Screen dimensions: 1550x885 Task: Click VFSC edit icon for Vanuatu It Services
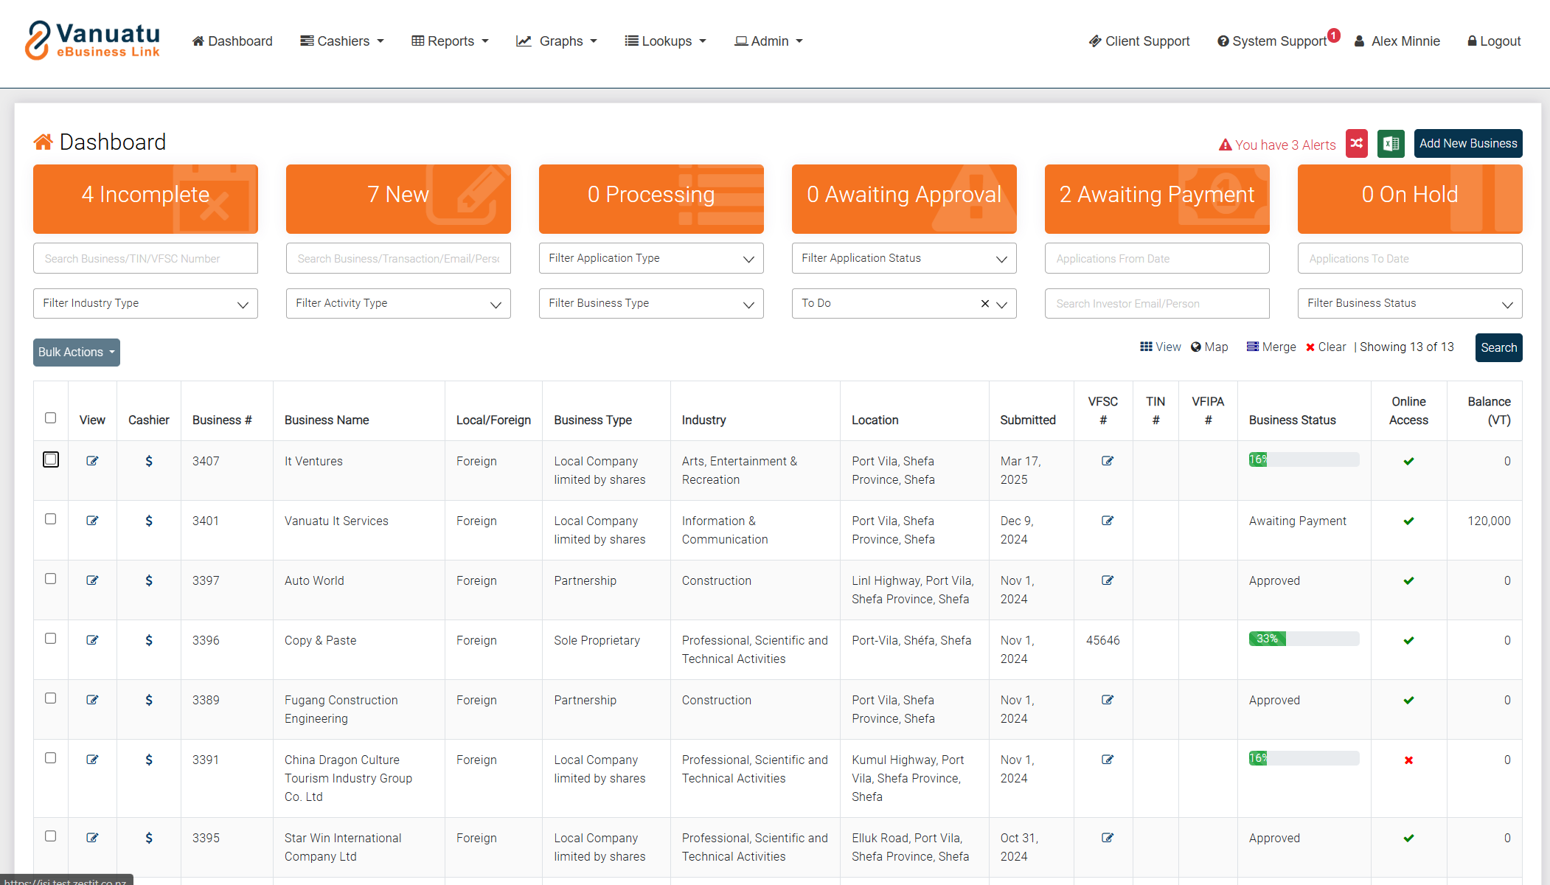point(1107,521)
